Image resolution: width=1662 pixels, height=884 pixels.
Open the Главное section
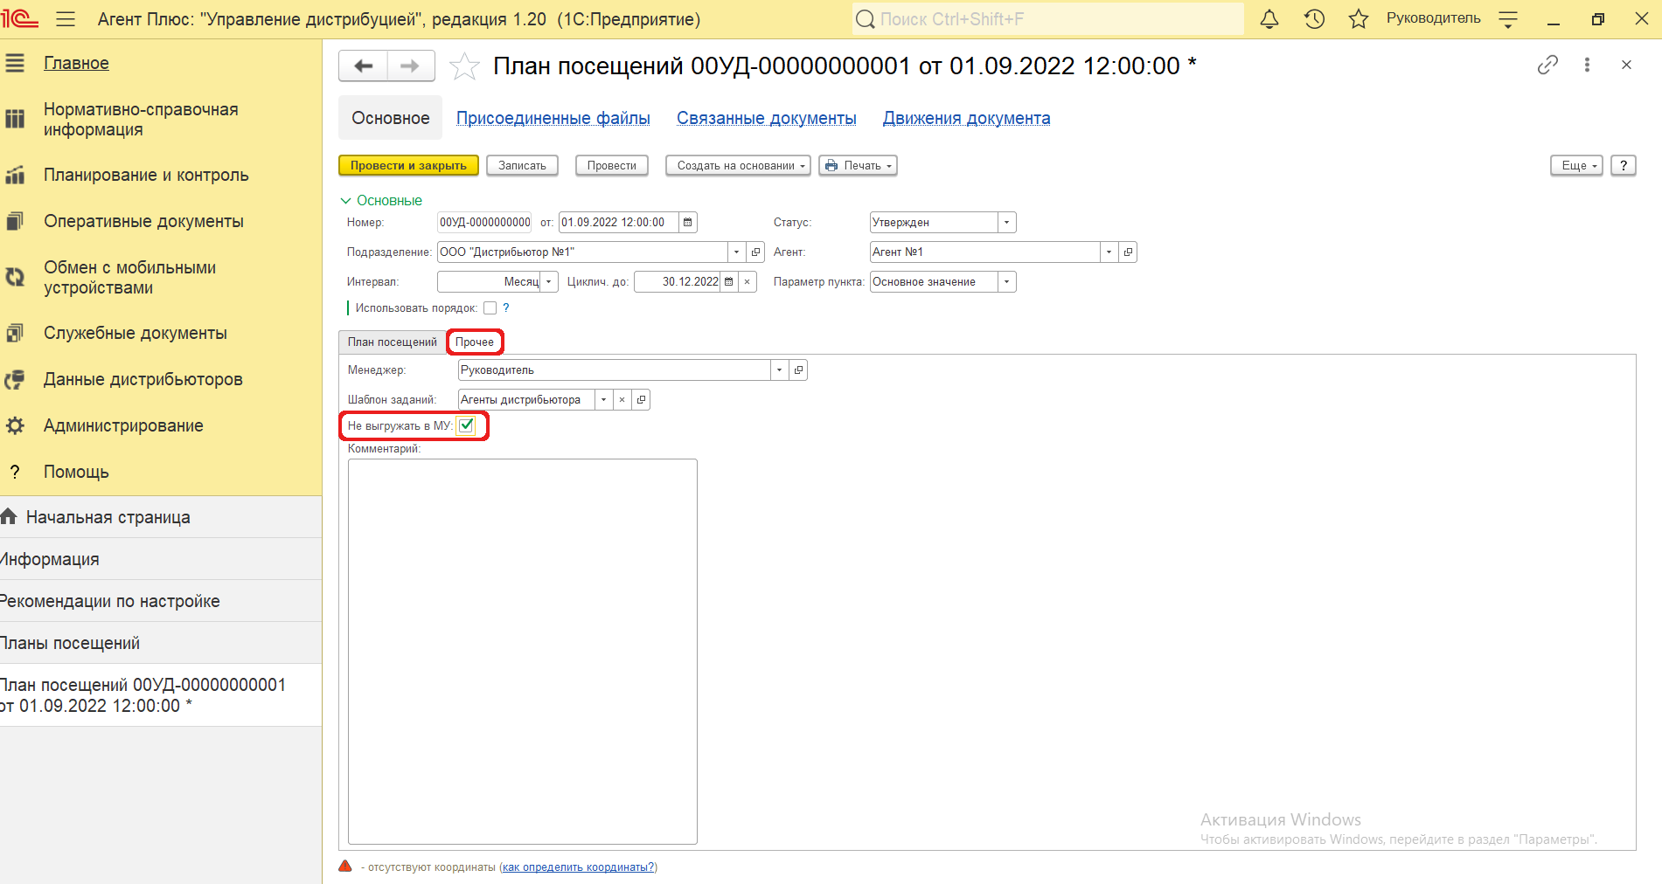pos(76,63)
